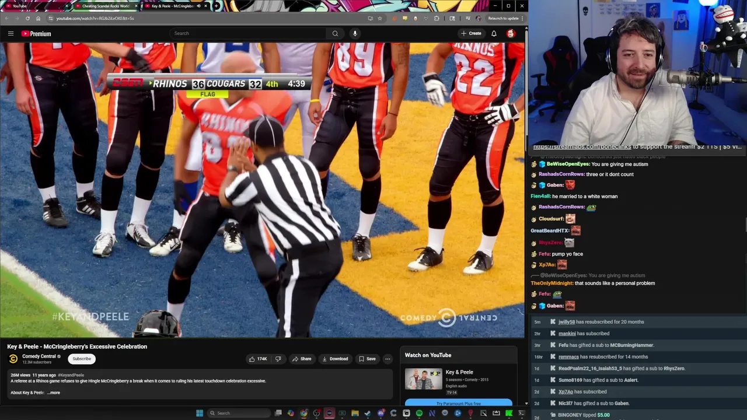
Task: Click chat username Fien4all
Action: [x=540, y=197]
